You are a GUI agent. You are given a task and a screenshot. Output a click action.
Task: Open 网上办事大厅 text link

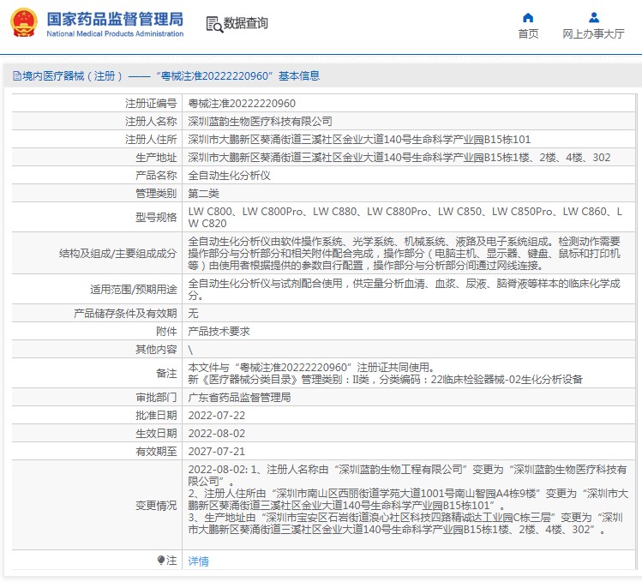pos(593,34)
